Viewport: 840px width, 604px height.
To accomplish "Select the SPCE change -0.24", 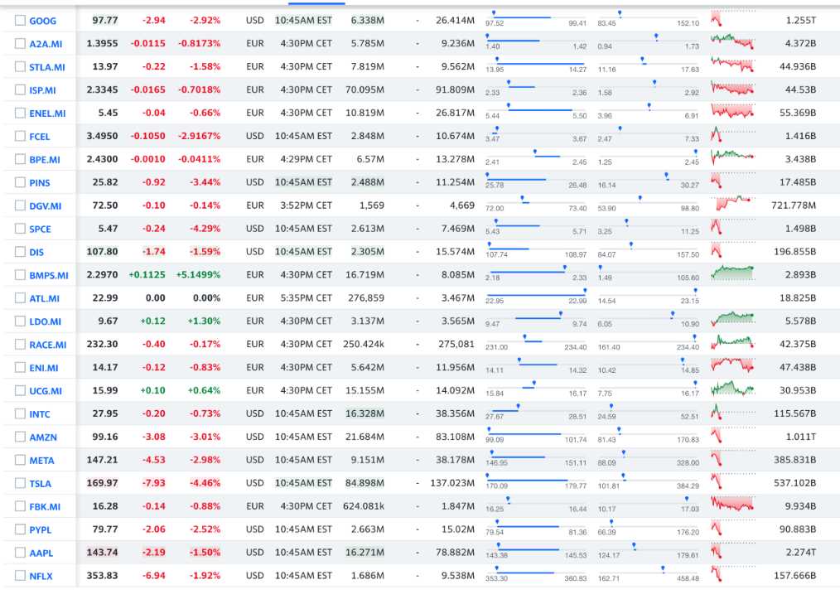I will (154, 229).
